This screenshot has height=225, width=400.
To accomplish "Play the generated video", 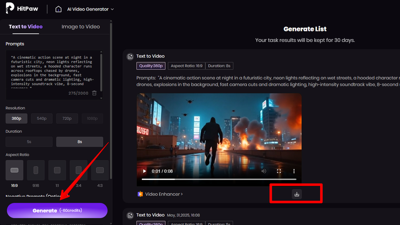I will tap(144, 171).
